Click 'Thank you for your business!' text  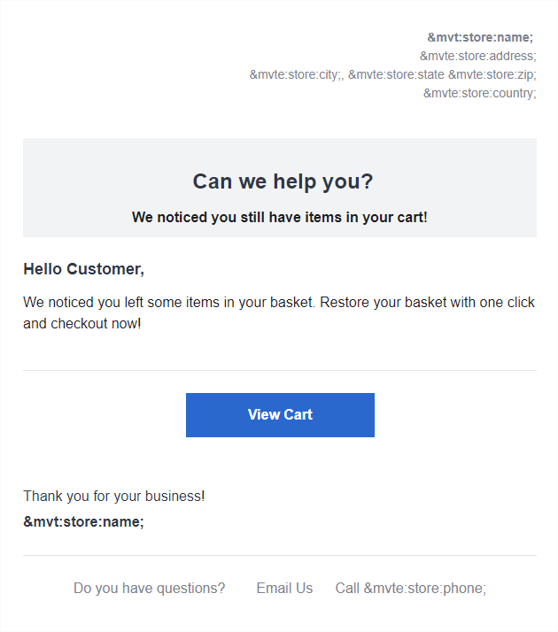click(x=114, y=497)
